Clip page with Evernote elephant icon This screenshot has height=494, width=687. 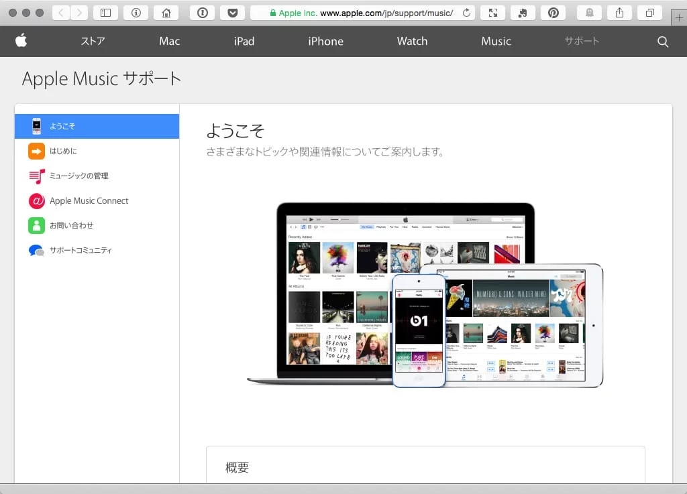pos(523,13)
